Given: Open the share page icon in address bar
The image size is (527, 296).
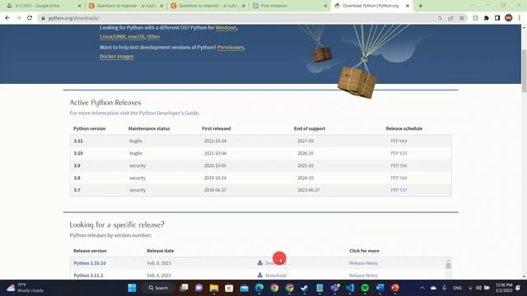Looking at the screenshot, I should pos(450,18).
